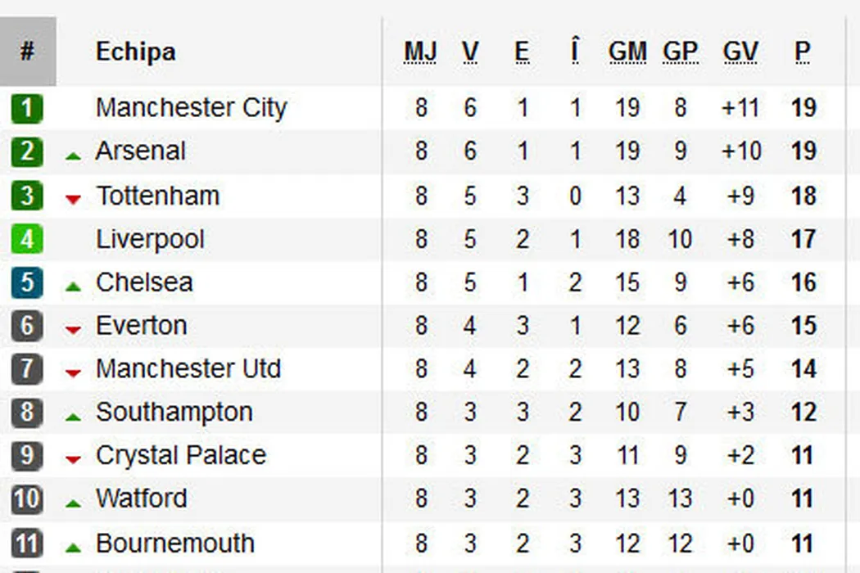Open the Crystal Palace team link
This screenshot has height=573, width=860.
pos(181,456)
